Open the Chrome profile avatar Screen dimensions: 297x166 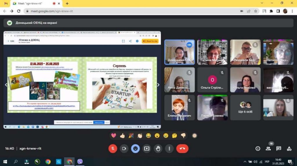point(285,11)
